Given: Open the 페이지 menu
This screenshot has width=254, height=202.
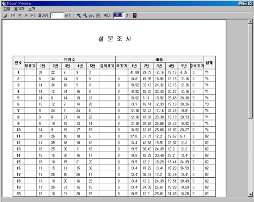Looking at the screenshot, I should pos(19,9).
